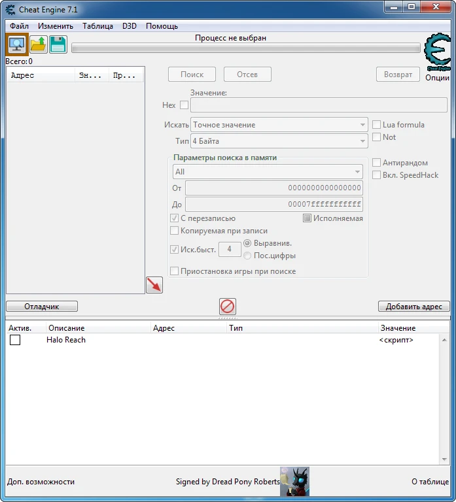Click the До stop address field
The width and height of the screenshot is (456, 502).
click(x=274, y=204)
